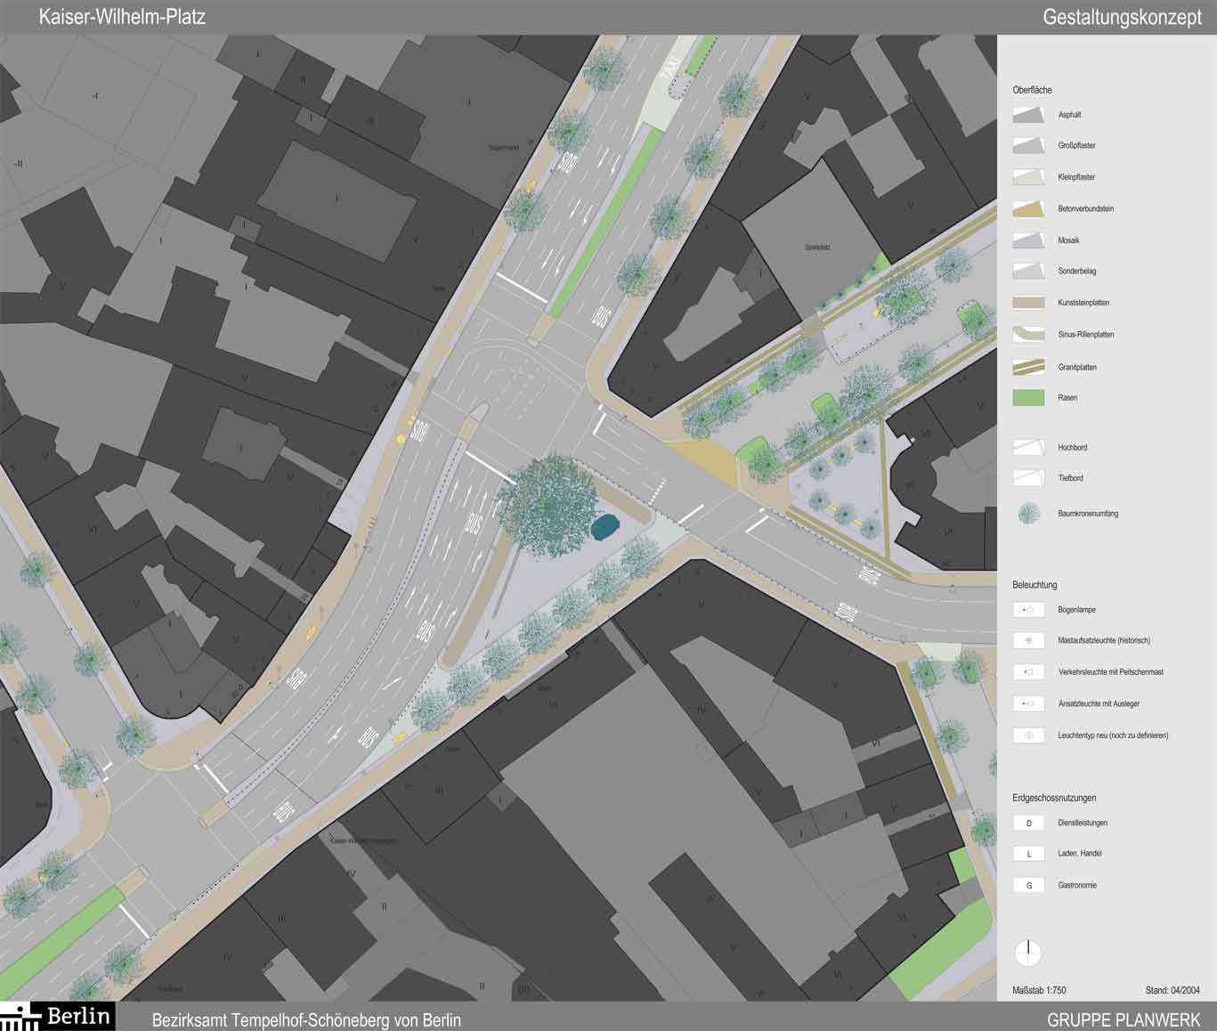Pick the Betonverbundstein tan swatch
1217x1031 pixels.
pyautogui.click(x=1028, y=209)
